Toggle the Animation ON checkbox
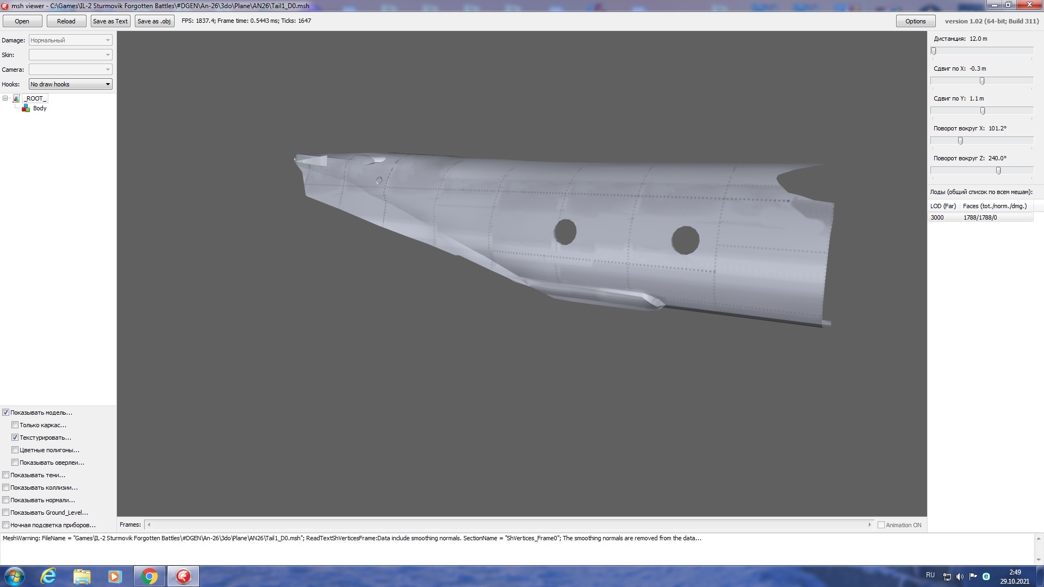1044x587 pixels. [881, 525]
